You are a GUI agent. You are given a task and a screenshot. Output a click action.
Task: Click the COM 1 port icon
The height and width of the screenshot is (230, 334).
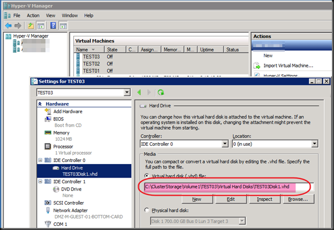tap(48, 224)
